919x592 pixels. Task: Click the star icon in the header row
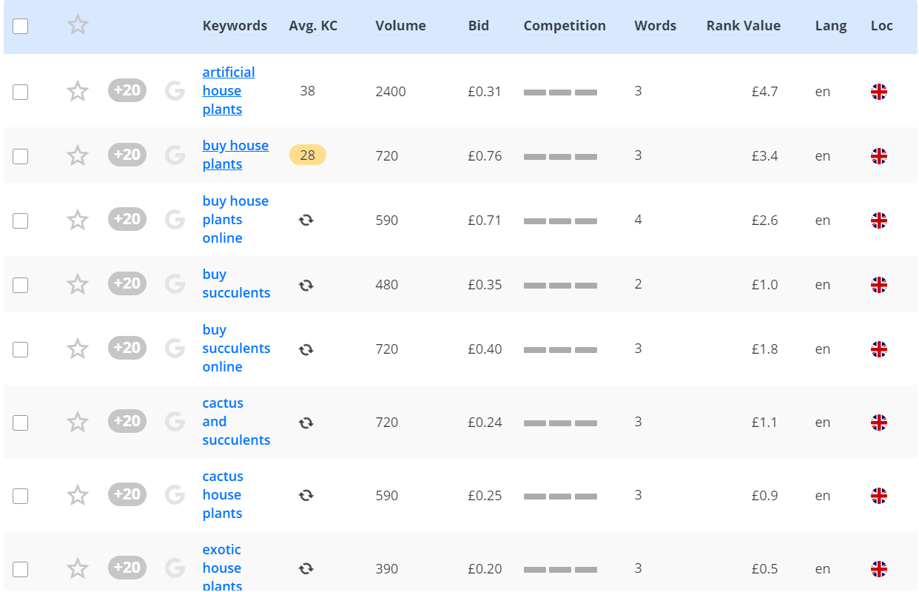(x=78, y=26)
